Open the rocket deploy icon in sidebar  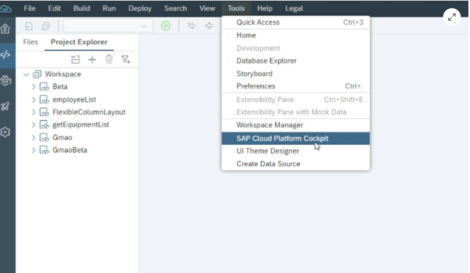5,106
